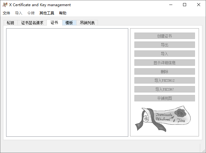Viewport: 206px width, 153px height.
Task: Switch to the 吊销列表 tab
Action: tap(87, 23)
